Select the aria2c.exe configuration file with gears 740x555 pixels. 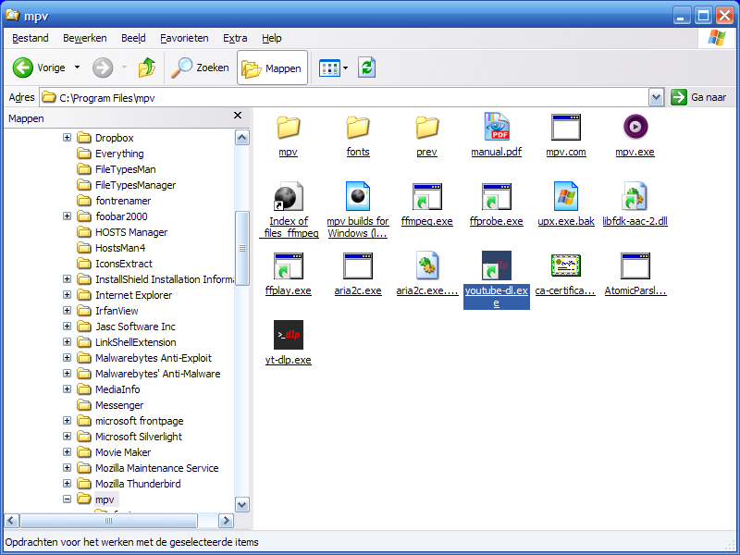[427, 265]
